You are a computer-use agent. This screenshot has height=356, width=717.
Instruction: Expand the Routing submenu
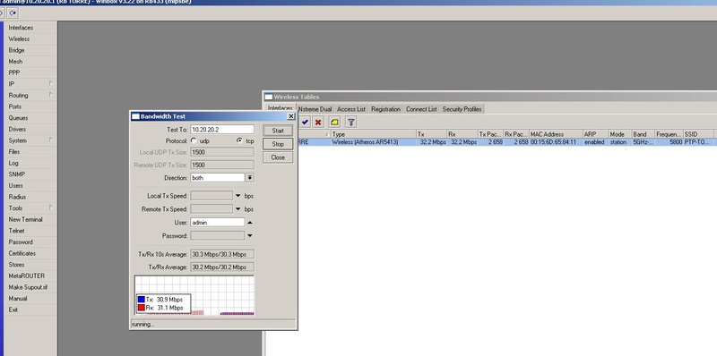click(x=51, y=95)
